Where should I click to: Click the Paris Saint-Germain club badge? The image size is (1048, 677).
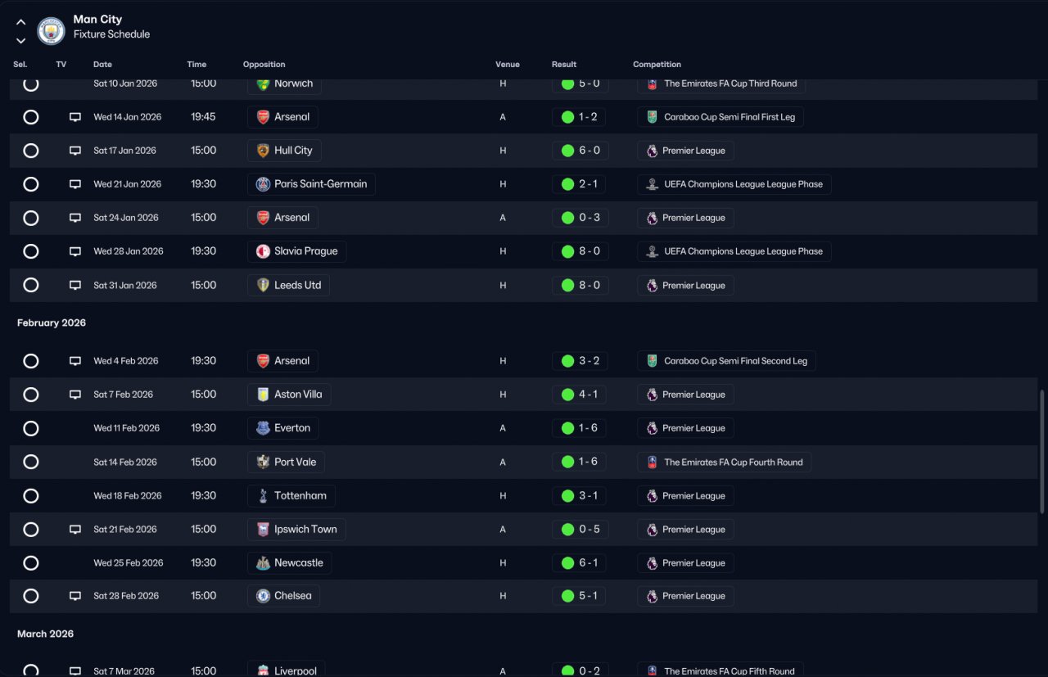point(263,184)
